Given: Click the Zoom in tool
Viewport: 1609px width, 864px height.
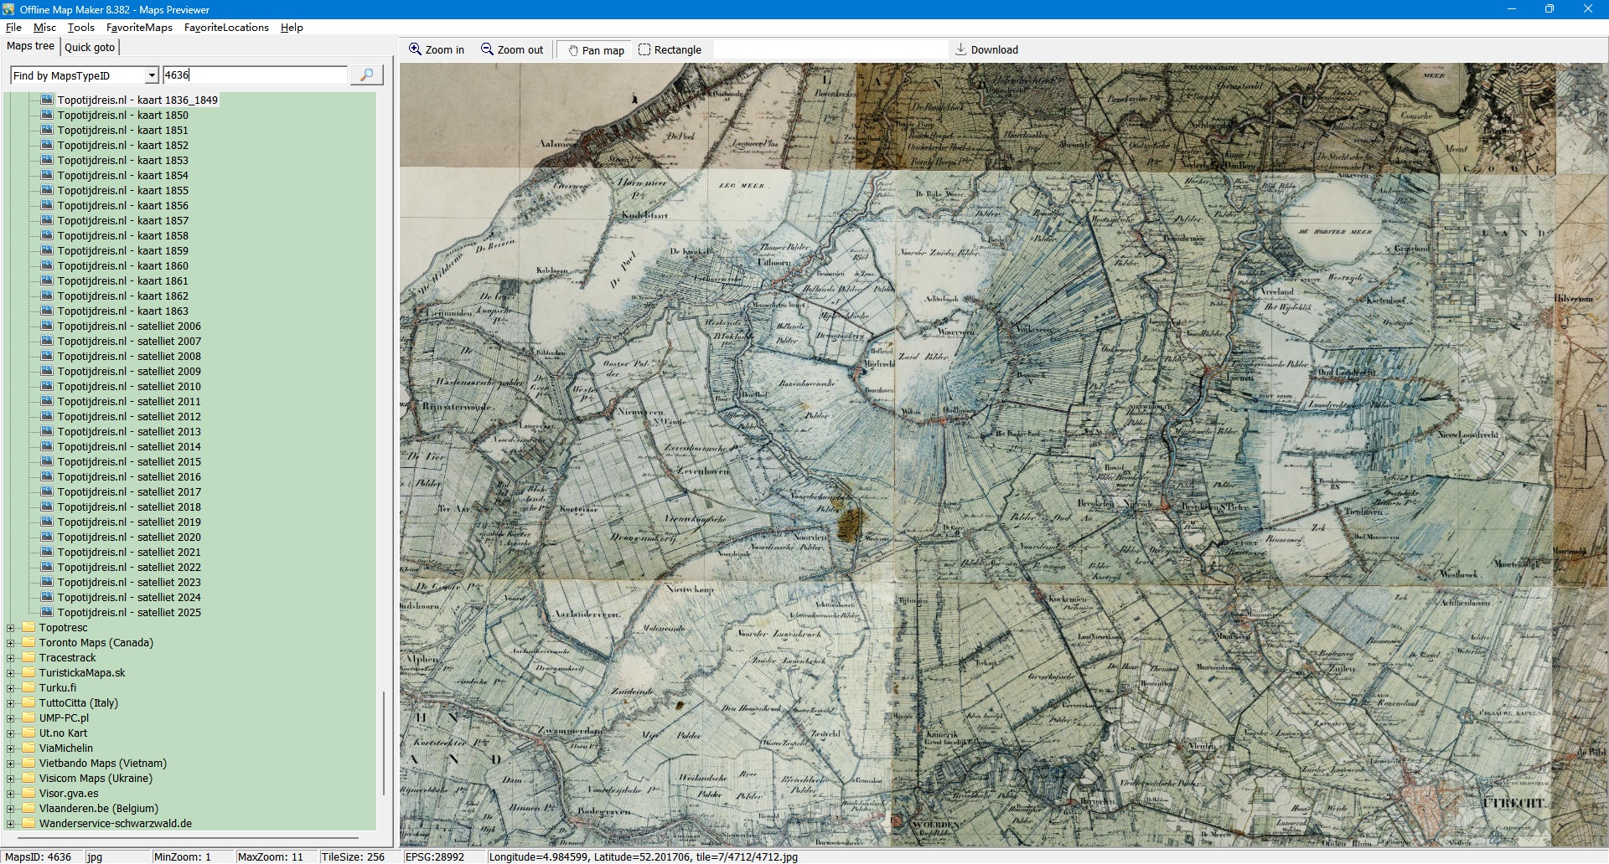Looking at the screenshot, I should 436,50.
